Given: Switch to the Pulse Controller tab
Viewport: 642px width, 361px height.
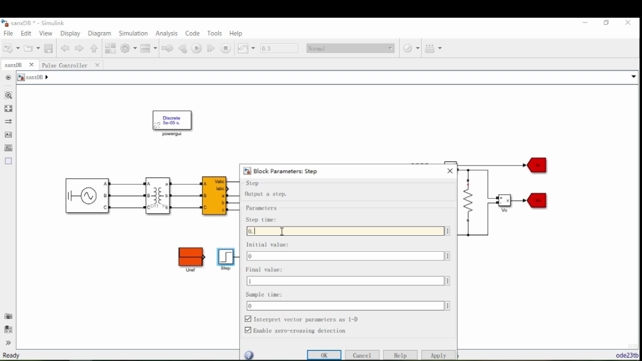Looking at the screenshot, I should [x=65, y=66].
